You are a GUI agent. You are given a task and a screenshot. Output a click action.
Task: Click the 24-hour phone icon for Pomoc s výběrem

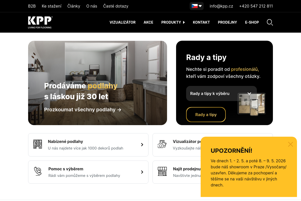38,171
